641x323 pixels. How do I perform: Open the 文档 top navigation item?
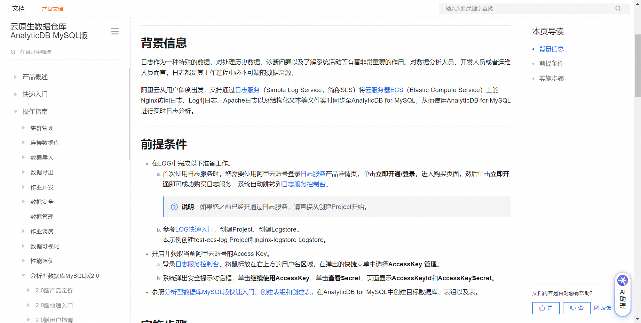tap(18, 8)
